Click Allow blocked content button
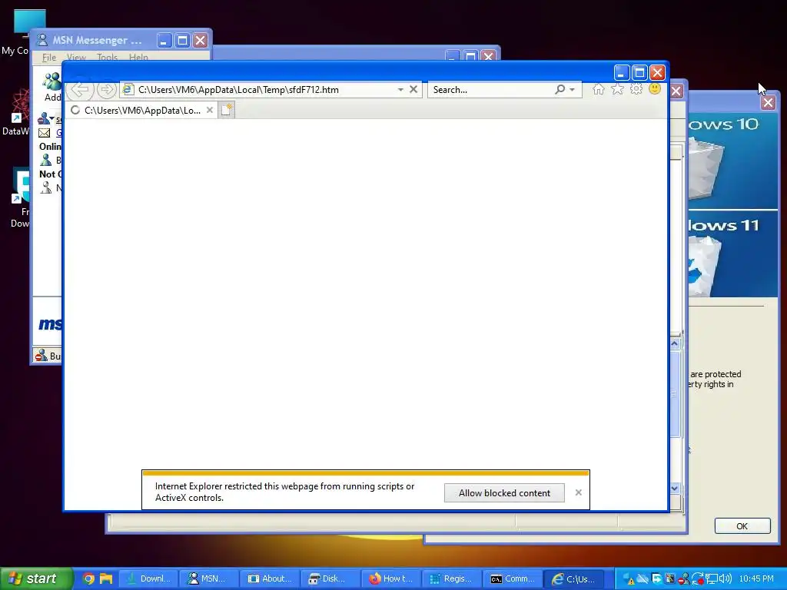 click(x=504, y=492)
